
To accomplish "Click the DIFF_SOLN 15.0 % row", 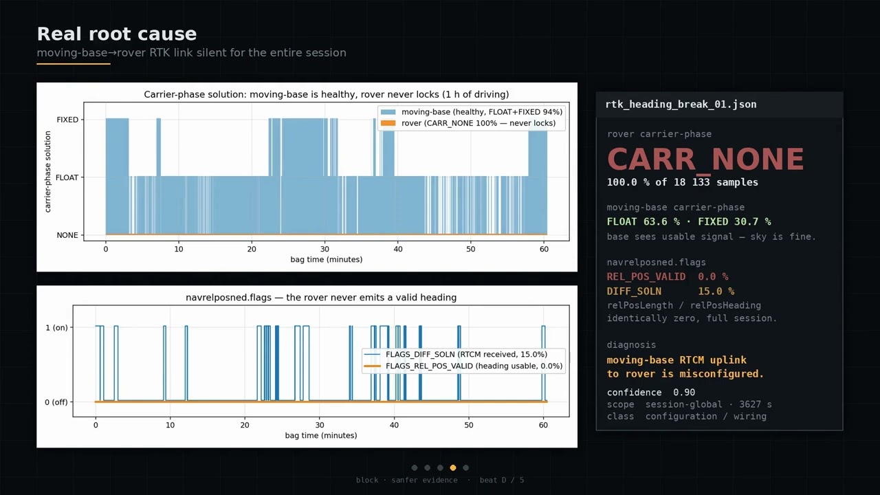I will (x=670, y=291).
